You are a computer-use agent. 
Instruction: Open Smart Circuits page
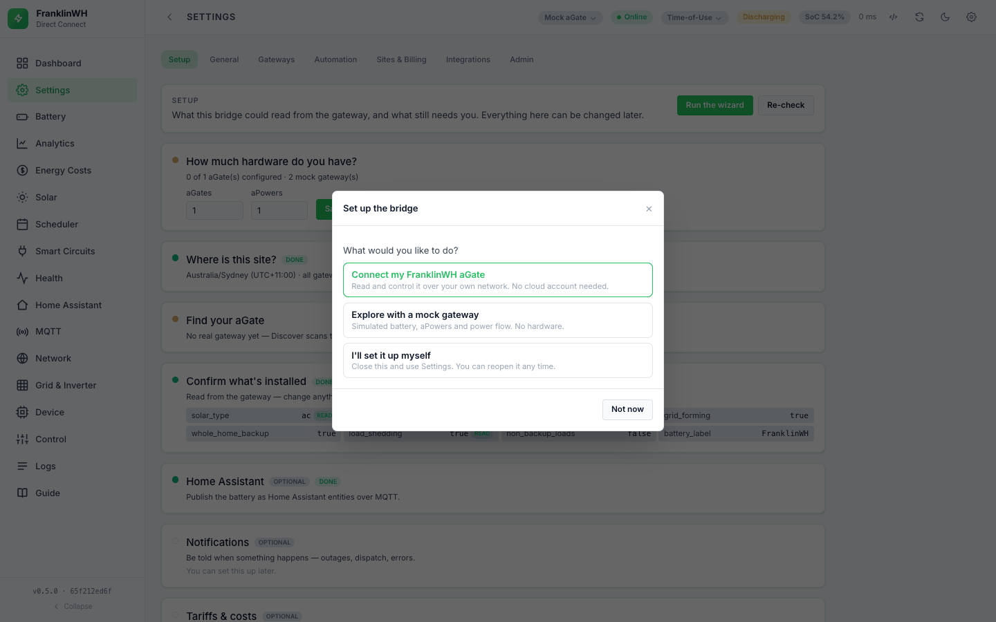pyautogui.click(x=72, y=252)
